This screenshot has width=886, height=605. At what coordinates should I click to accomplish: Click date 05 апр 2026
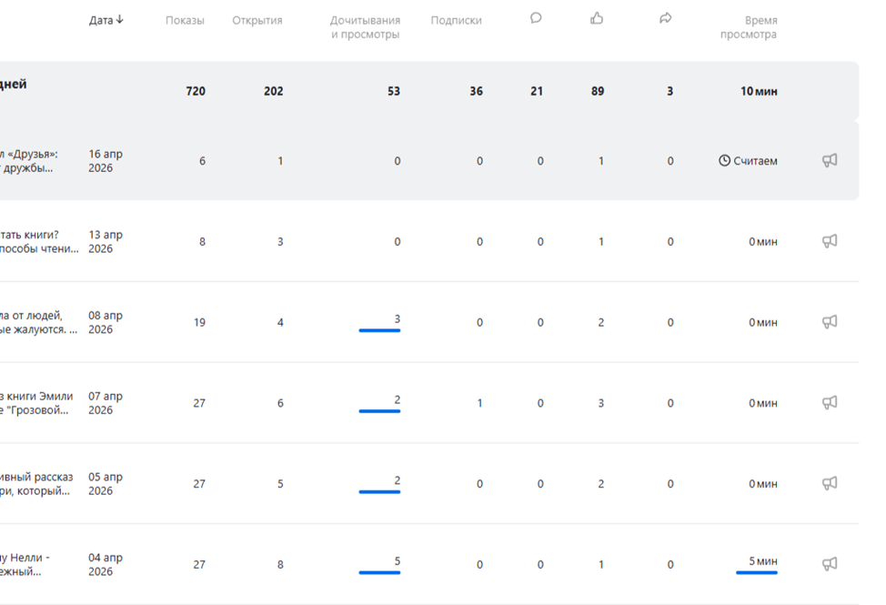click(x=106, y=484)
